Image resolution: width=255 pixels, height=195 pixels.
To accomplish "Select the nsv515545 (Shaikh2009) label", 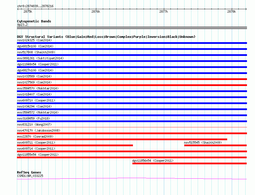I will click(x=203, y=143).
